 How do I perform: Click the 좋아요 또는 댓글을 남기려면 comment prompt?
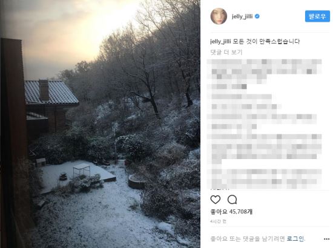pos(248,239)
